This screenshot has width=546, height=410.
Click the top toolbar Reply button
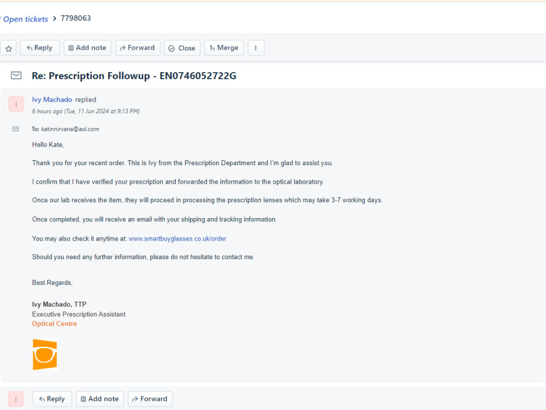[x=40, y=48]
